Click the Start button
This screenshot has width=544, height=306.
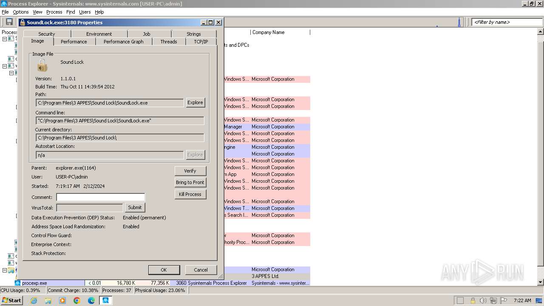point(11,300)
